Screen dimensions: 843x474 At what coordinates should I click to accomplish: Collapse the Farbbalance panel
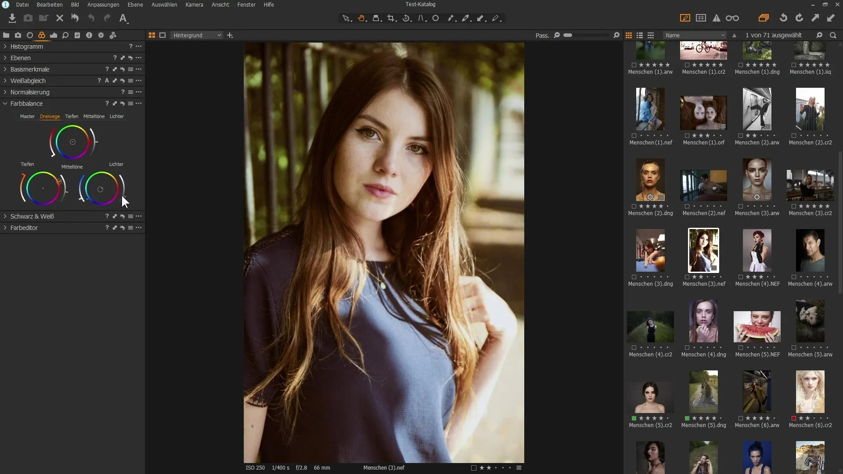(x=5, y=104)
